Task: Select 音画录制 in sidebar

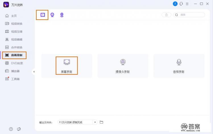Action: coord(14,55)
